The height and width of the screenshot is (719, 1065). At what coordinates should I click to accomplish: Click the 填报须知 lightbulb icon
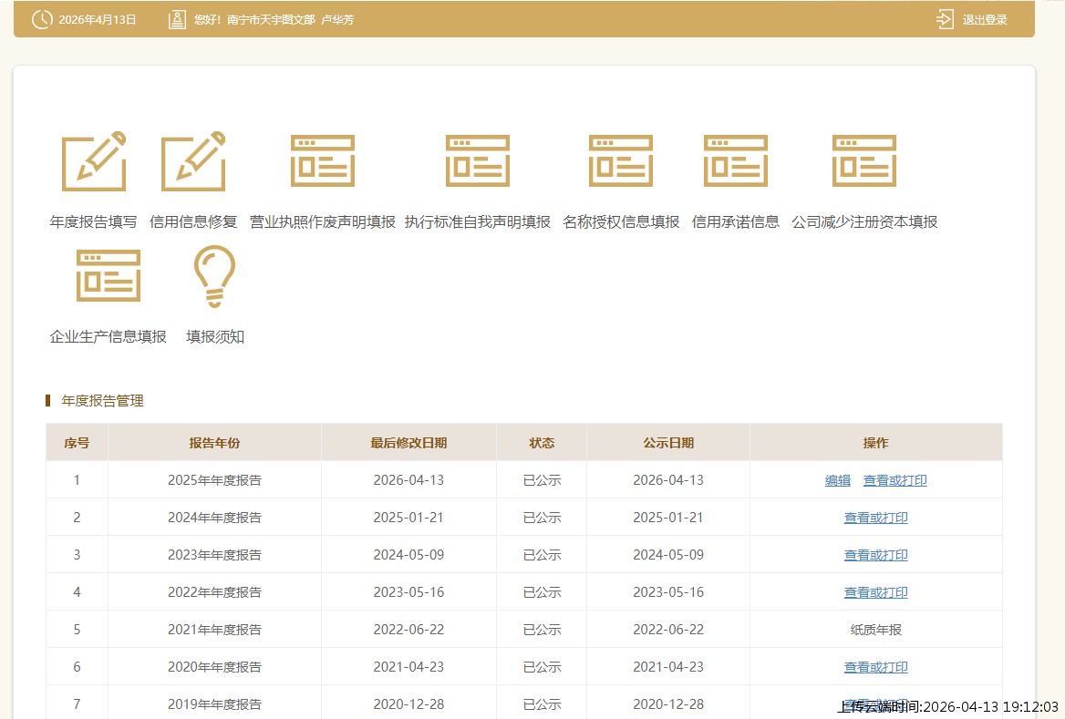(215, 276)
